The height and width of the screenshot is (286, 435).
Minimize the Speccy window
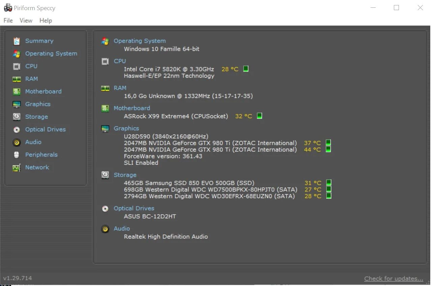373,8
